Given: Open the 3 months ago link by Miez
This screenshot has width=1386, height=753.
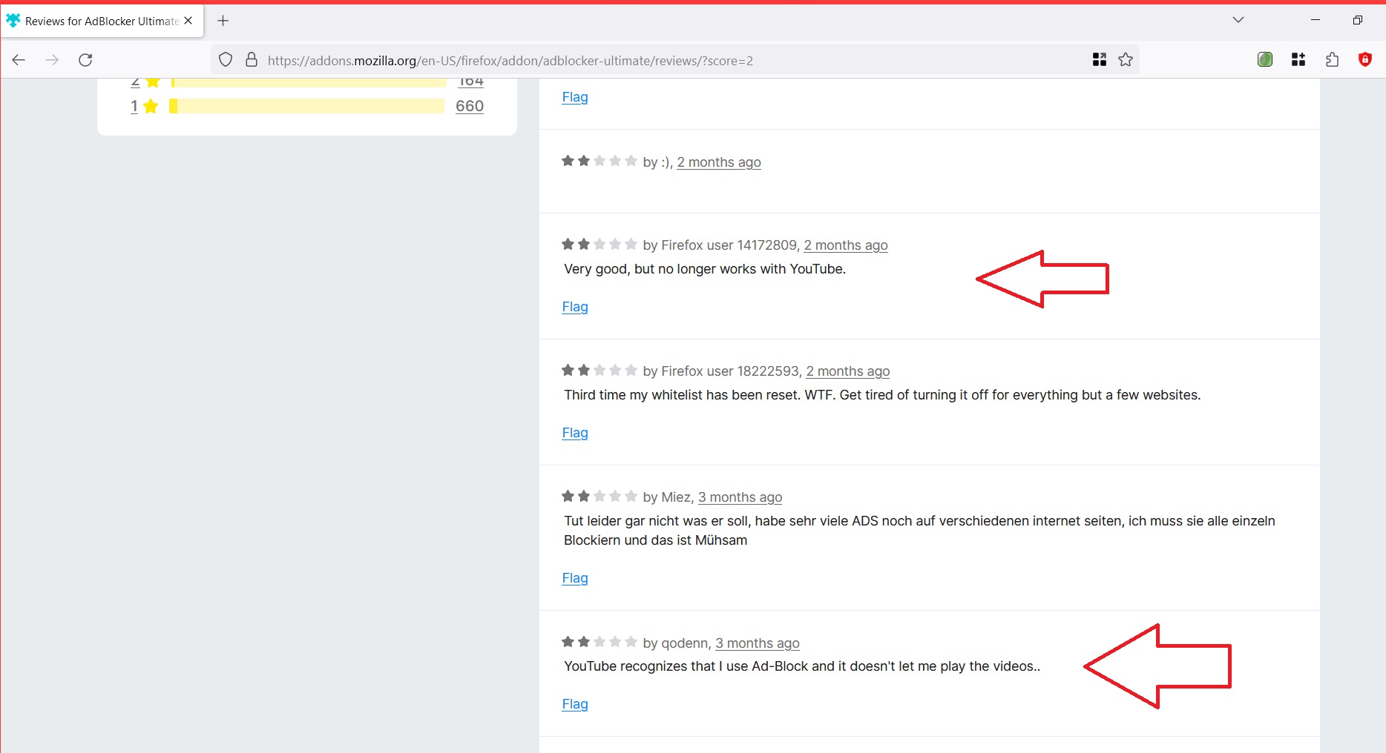Looking at the screenshot, I should tap(740, 497).
